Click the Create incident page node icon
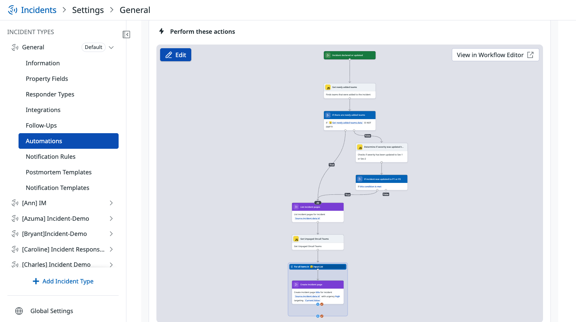 296,285
